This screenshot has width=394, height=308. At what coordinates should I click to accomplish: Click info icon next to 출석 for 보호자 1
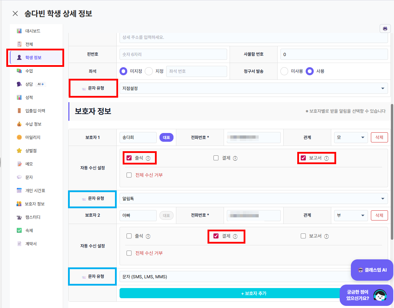coord(148,158)
